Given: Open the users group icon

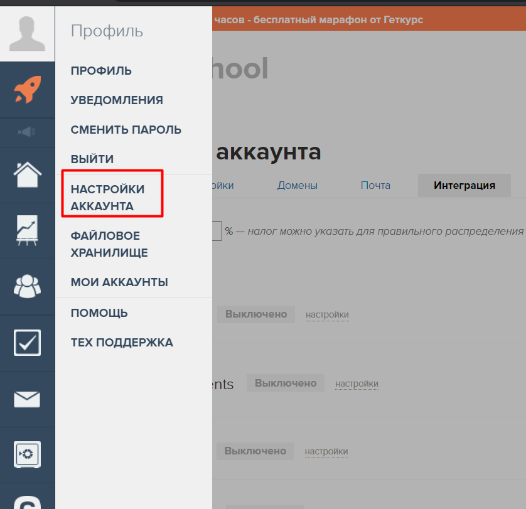Looking at the screenshot, I should tap(27, 286).
